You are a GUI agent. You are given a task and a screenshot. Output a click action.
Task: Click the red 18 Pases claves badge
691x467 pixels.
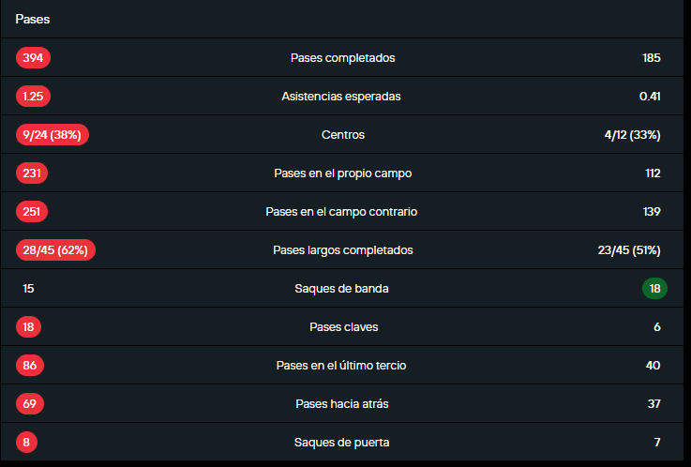pyautogui.click(x=28, y=327)
